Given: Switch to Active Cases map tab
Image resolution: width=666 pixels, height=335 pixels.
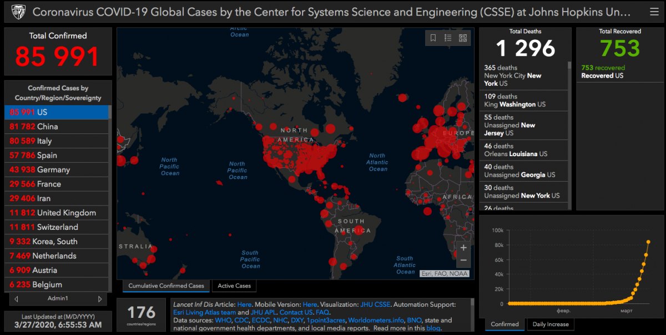Looking at the screenshot, I should (234, 286).
